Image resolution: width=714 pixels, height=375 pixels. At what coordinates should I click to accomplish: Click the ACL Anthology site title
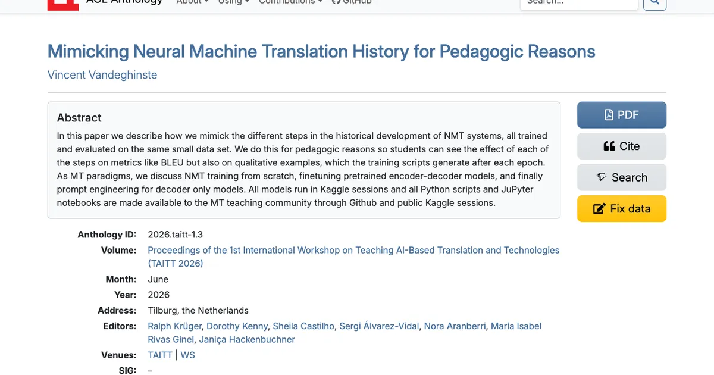click(x=124, y=2)
